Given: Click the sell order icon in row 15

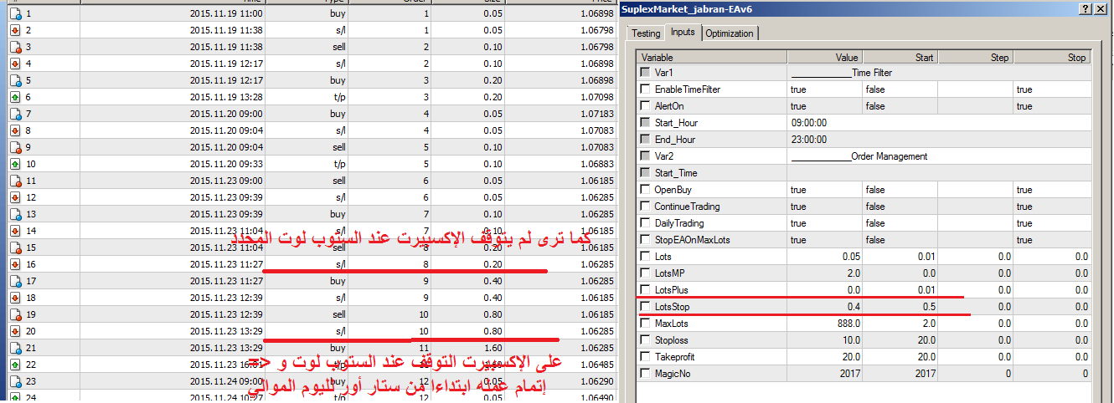Looking at the screenshot, I should pyautogui.click(x=15, y=247).
